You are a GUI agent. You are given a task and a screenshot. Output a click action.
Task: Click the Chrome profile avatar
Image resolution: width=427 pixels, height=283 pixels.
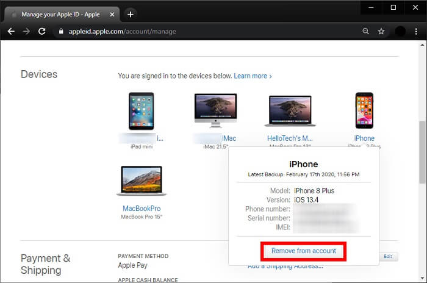400,31
